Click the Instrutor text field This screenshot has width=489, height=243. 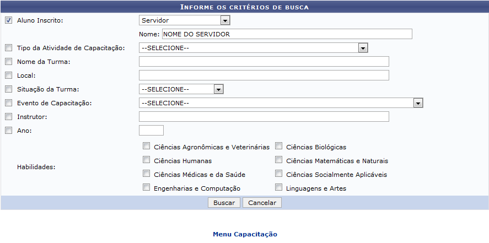coord(264,116)
